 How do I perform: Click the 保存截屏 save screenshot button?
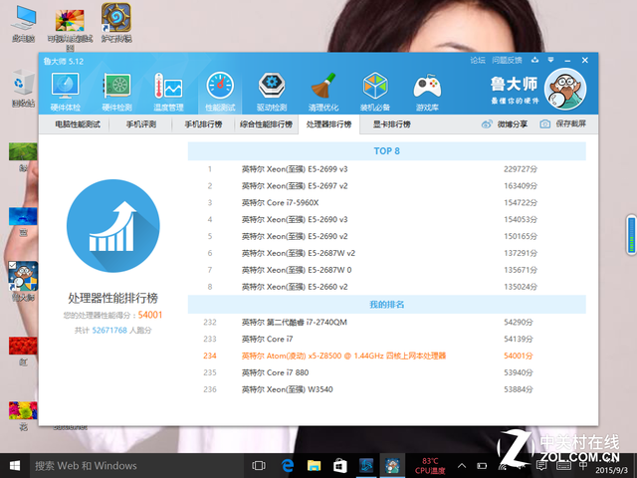pyautogui.click(x=563, y=123)
